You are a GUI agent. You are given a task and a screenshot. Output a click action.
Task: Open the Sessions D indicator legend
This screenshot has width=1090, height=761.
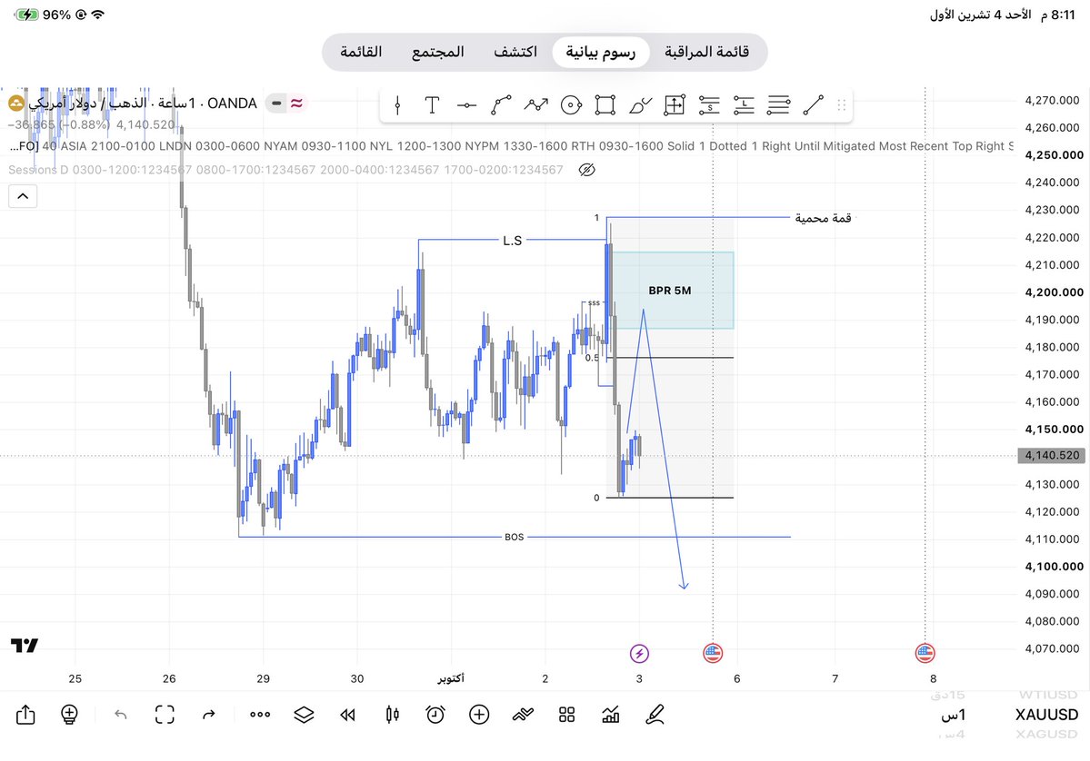click(x=285, y=170)
